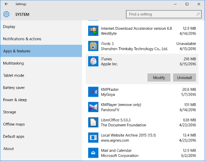Click Modify for iTunes
Screen dimensions: 205x161
click(159, 77)
